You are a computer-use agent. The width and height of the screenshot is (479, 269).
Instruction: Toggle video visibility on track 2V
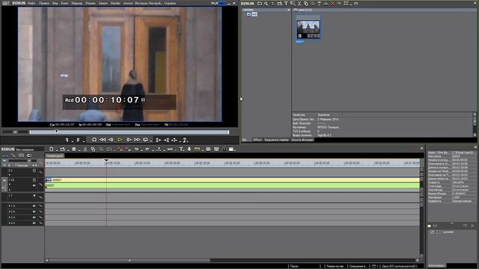pos(34,170)
